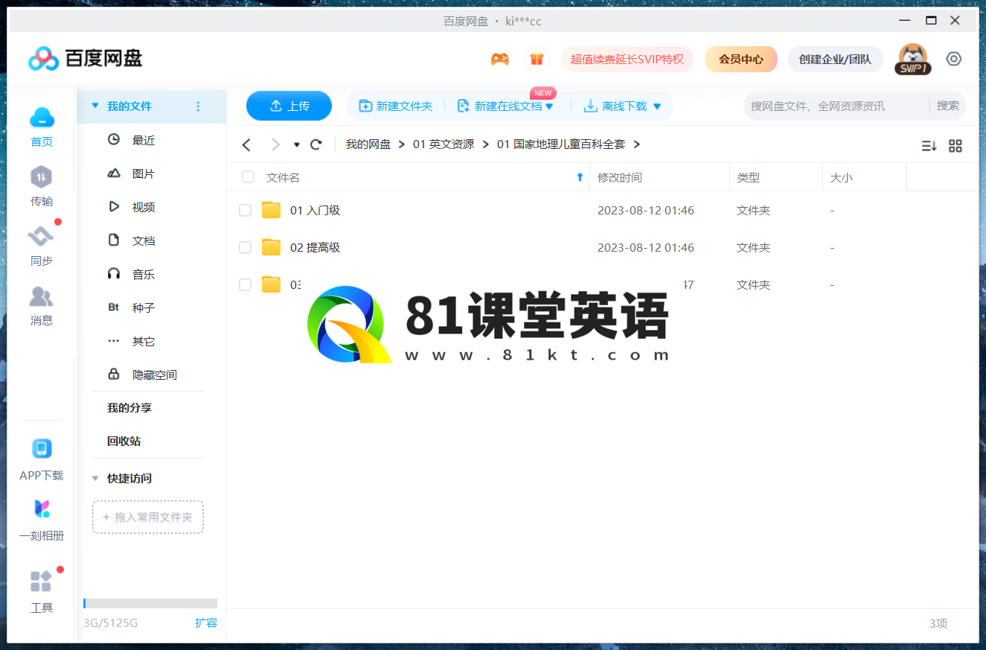Click the 搜索 search button
Image resolution: width=986 pixels, height=650 pixels.
(x=947, y=106)
